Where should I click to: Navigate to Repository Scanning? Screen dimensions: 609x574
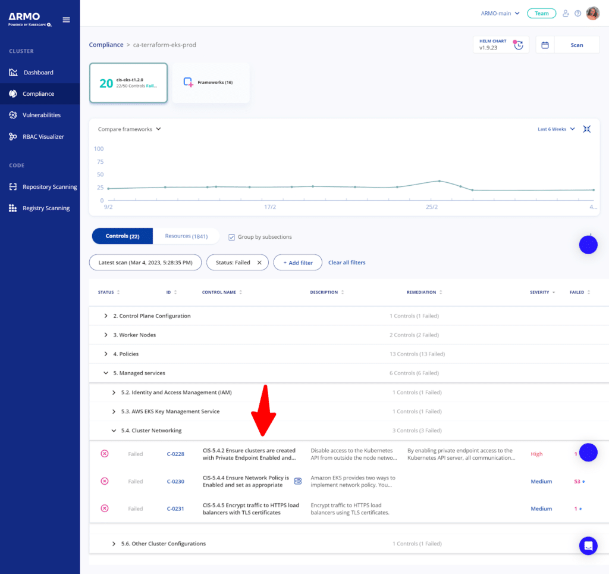pos(40,186)
